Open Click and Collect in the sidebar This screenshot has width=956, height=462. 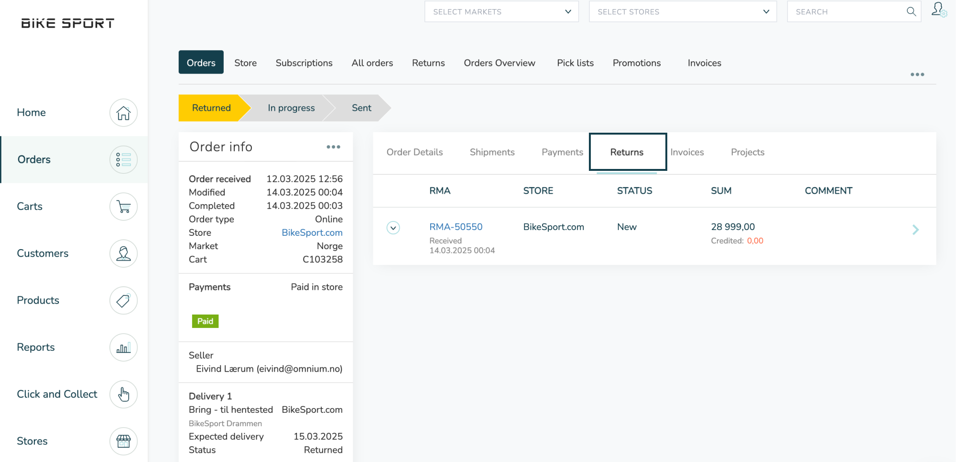click(57, 394)
